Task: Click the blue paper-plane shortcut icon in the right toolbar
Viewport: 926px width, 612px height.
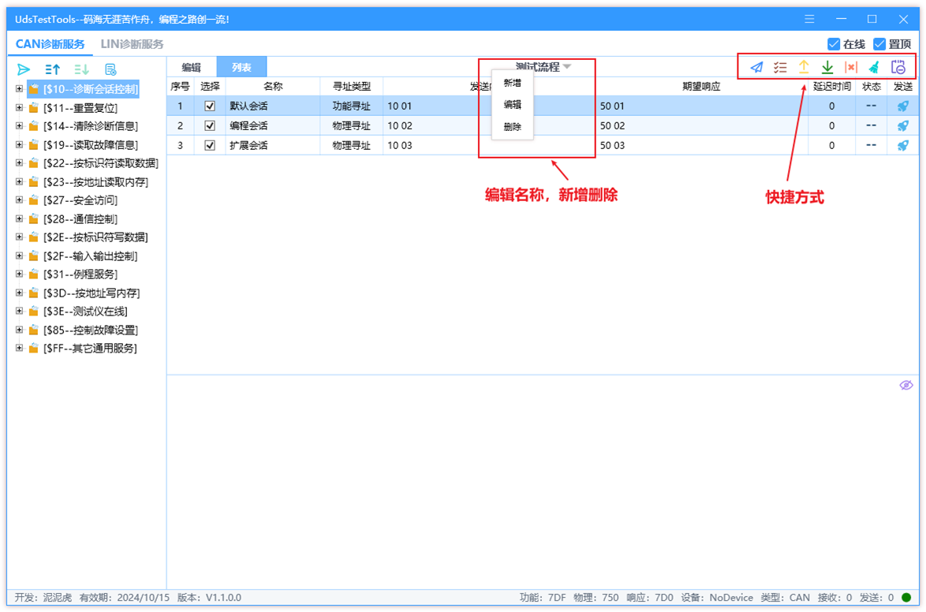Action: coord(756,67)
